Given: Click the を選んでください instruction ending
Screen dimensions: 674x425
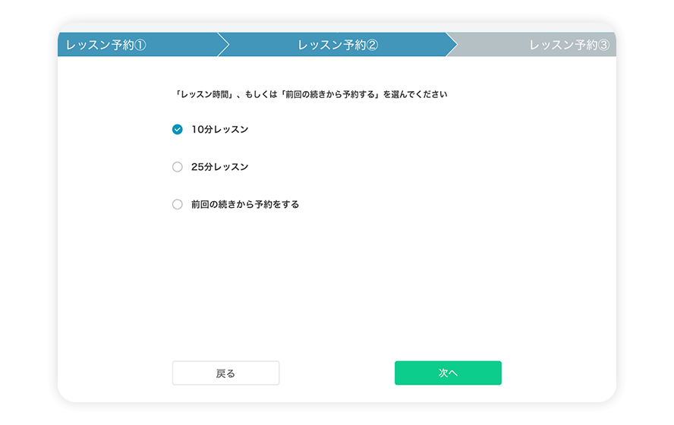Looking at the screenshot, I should tap(415, 96).
